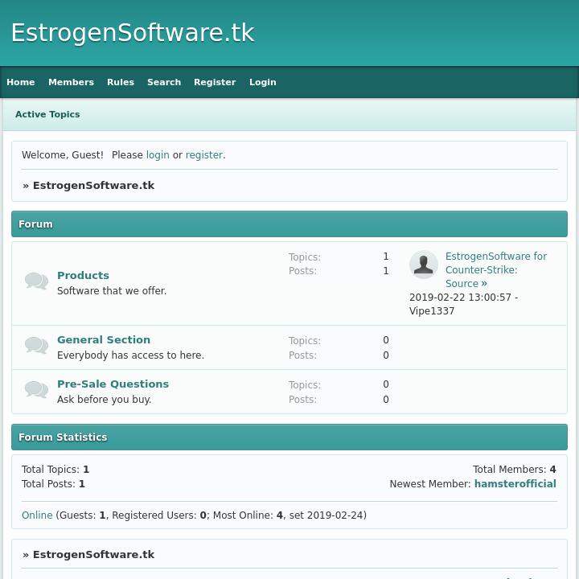Click the EstrogenSoftware.tk site title
The height and width of the screenshot is (579, 579).
click(133, 33)
